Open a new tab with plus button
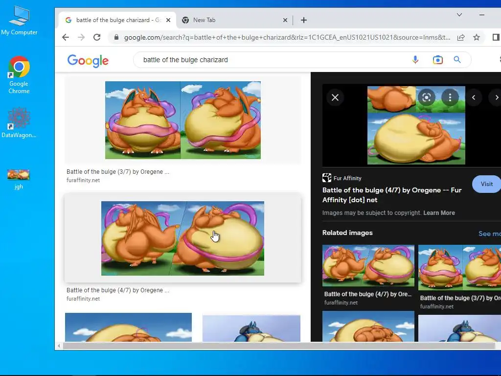 tap(303, 20)
